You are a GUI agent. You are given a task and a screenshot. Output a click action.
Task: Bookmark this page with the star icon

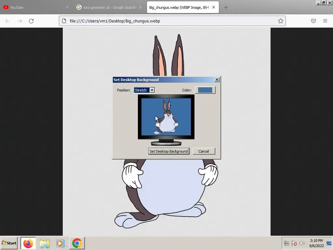pos(281,21)
